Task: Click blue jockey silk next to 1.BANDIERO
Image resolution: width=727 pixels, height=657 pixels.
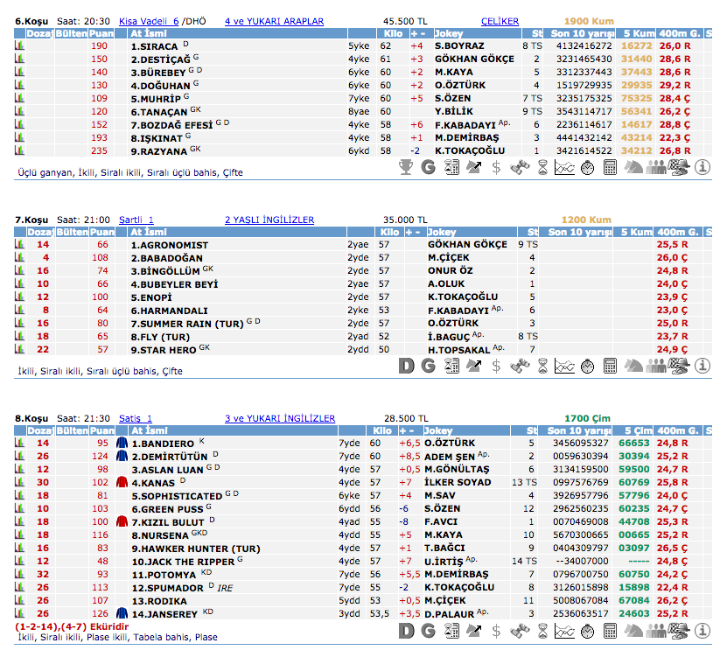Action: click(122, 444)
